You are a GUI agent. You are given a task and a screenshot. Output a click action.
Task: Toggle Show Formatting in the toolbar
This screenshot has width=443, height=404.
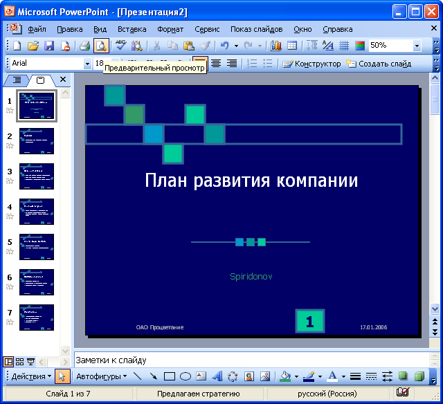[328, 46]
